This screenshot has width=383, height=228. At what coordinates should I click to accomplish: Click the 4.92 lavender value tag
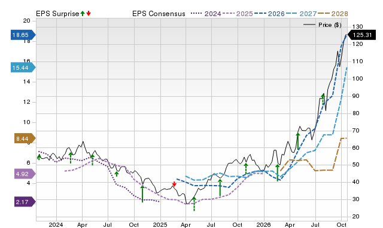pos(25,174)
